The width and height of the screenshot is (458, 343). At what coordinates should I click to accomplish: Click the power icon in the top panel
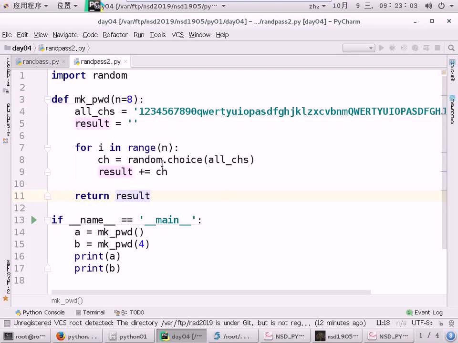click(x=441, y=6)
